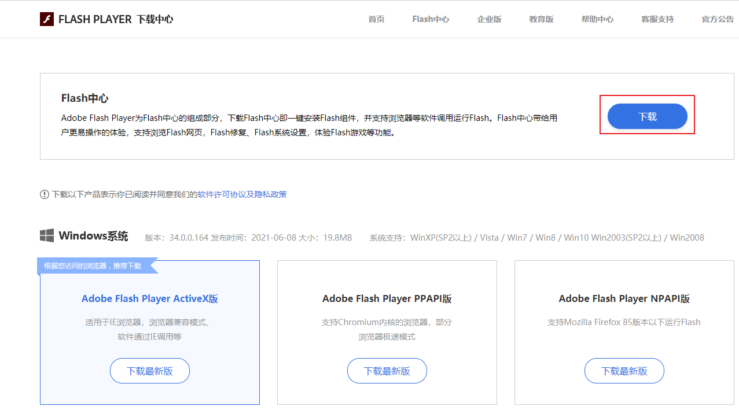Image resolution: width=739 pixels, height=413 pixels.
Task: Open 客服支持 in the header
Action: (x=657, y=19)
